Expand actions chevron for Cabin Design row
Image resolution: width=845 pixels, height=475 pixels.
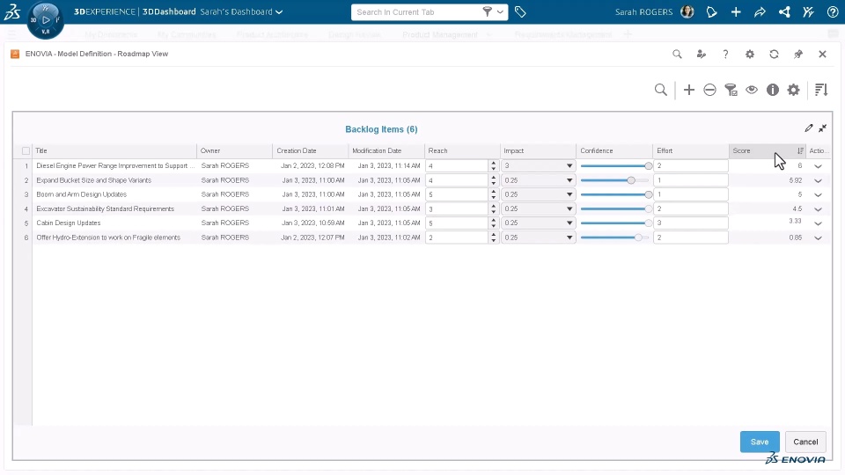pos(818,223)
